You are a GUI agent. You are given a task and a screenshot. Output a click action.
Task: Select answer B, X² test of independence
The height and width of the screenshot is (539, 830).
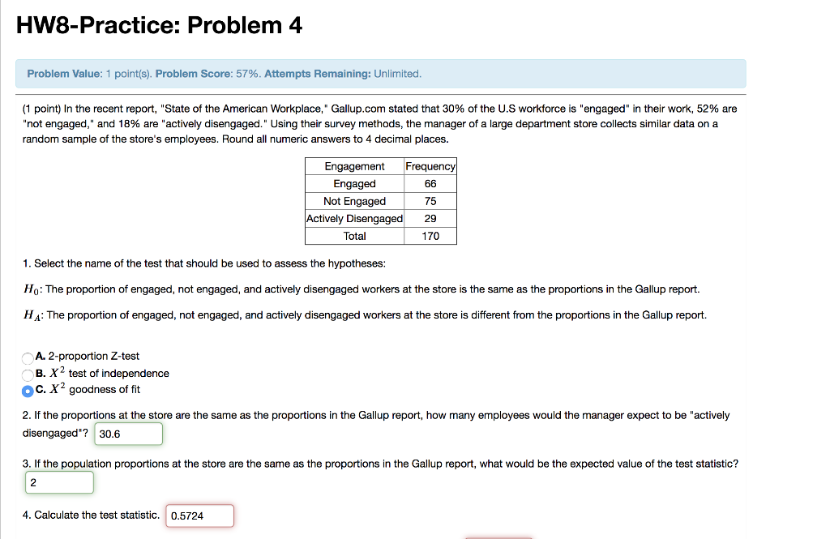27,373
